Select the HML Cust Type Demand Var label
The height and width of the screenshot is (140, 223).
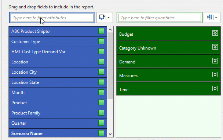(x=39, y=52)
